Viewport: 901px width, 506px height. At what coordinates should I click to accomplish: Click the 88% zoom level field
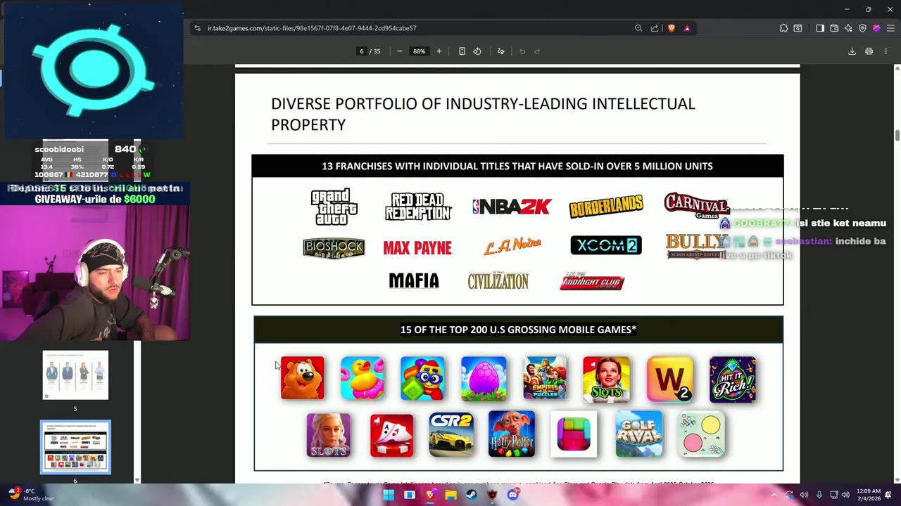(x=420, y=51)
